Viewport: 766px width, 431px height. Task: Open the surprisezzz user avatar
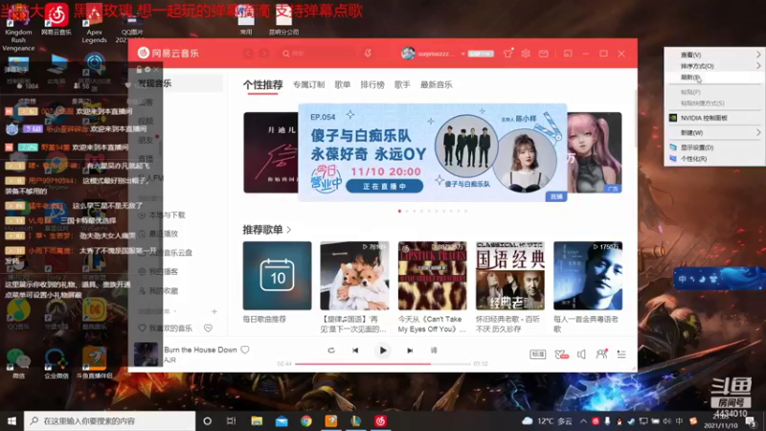pos(408,54)
